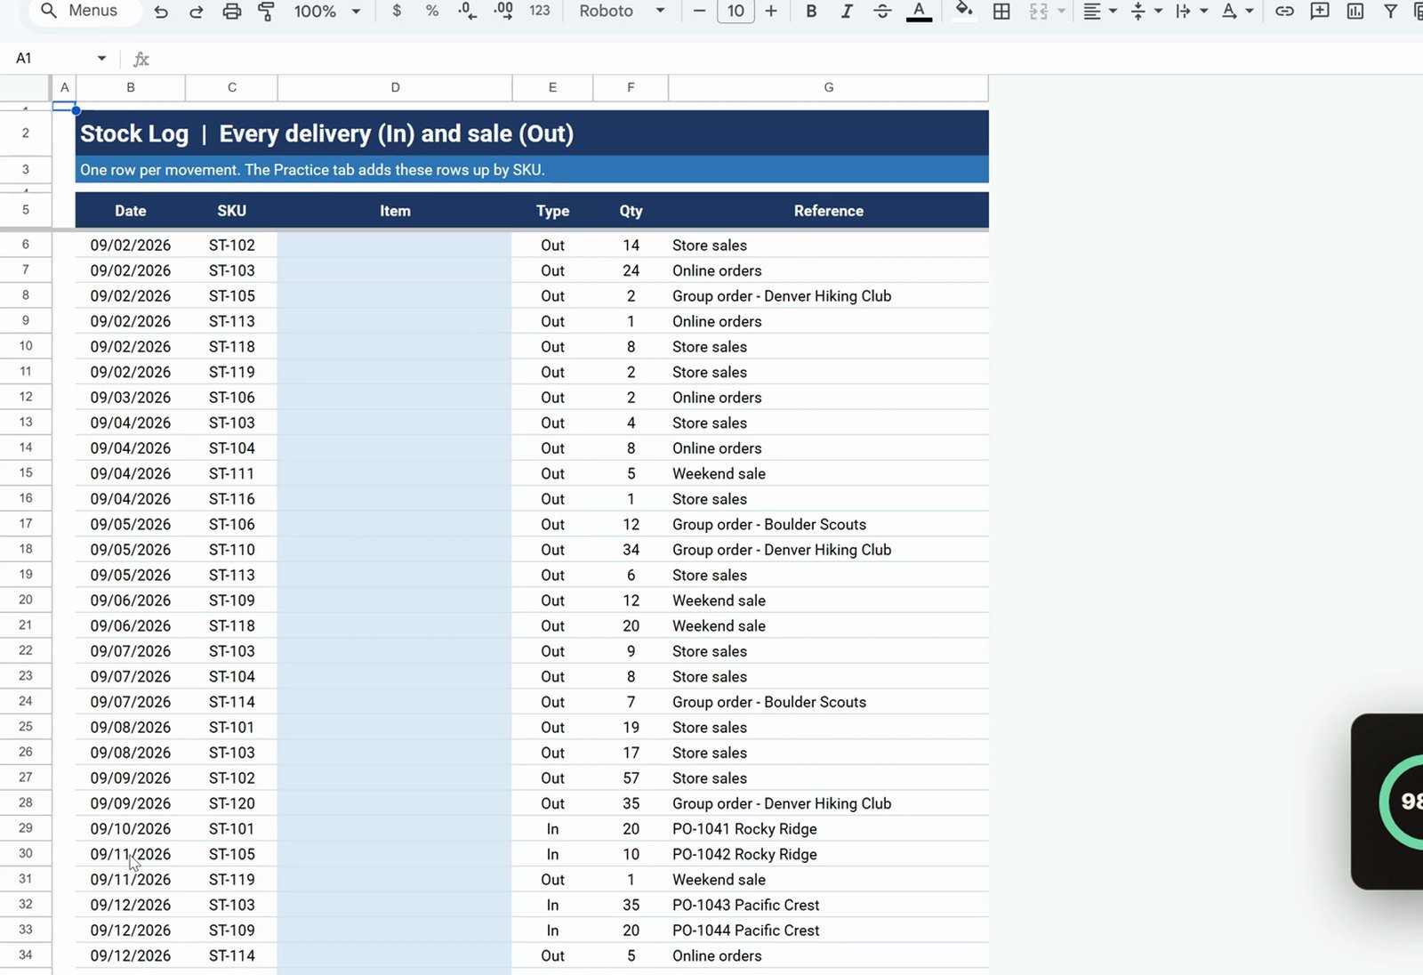Viewport: 1423px width, 975px height.
Task: Click the Redo arrow icon
Action: pos(196,12)
